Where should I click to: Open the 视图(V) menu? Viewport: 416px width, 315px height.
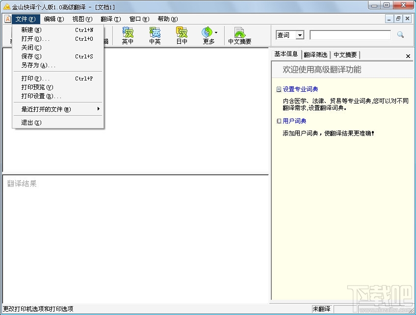82,19
